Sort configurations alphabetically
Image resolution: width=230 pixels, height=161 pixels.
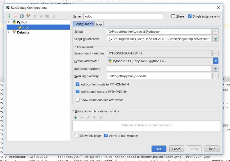(x=53, y=16)
